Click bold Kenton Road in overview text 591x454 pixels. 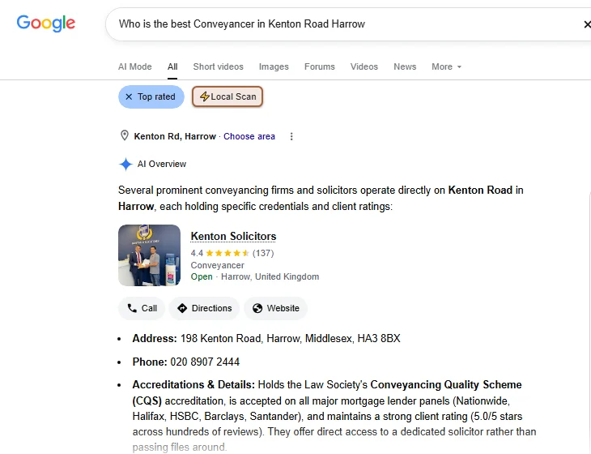point(480,190)
